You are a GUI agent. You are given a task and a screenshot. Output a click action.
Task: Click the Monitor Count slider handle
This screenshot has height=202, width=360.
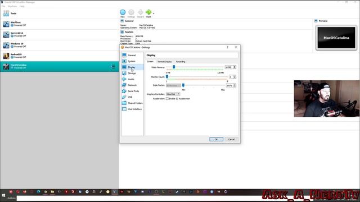pyautogui.click(x=167, y=76)
